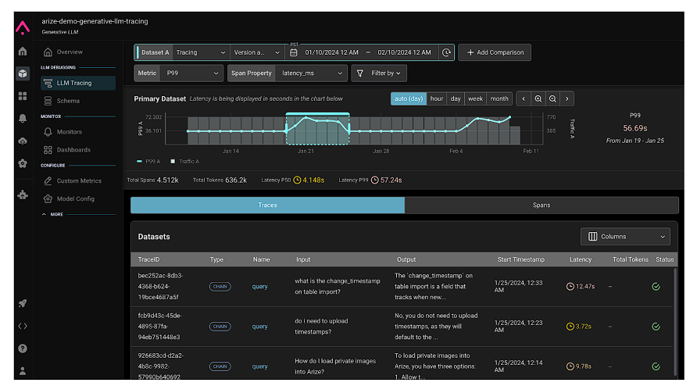Open query link for change_timestamp trace
Screen dimensions: 697x386
(x=259, y=287)
